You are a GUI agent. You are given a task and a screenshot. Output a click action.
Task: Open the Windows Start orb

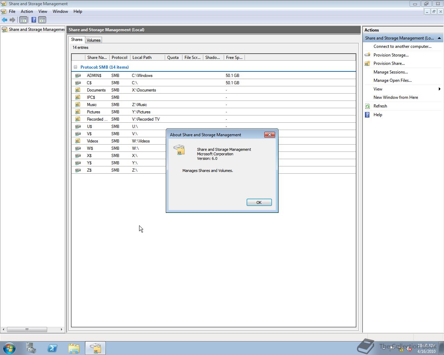[9, 348]
